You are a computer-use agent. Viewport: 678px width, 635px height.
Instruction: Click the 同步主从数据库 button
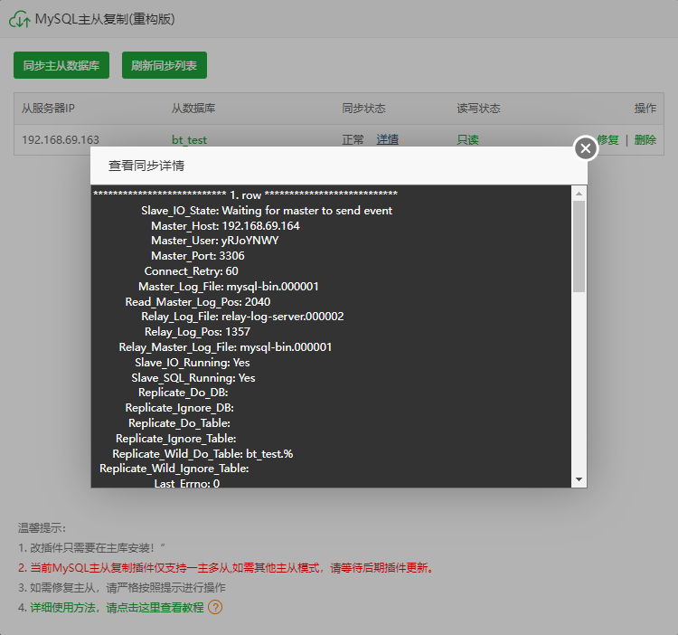61,65
